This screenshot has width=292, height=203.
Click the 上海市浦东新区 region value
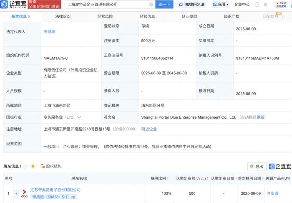point(57,106)
